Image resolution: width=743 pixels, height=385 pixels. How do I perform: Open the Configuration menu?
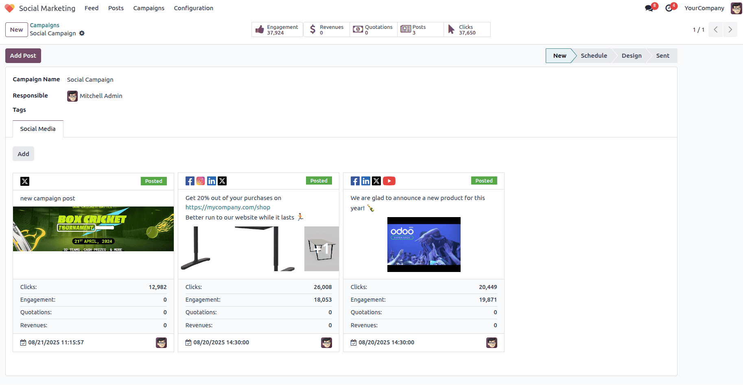point(193,8)
